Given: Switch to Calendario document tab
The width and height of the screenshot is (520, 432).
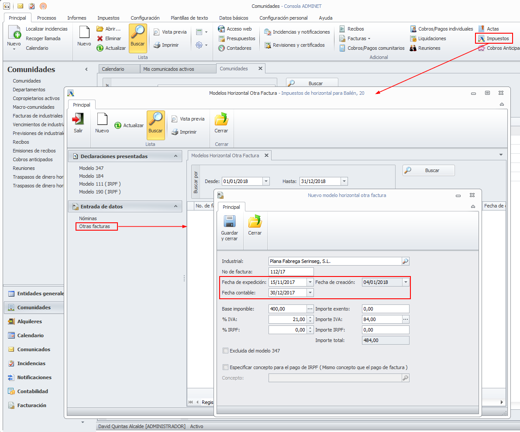Looking at the screenshot, I should point(119,69).
